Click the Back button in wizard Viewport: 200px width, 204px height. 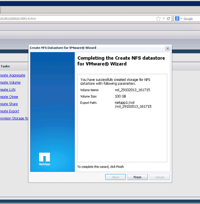pos(115,177)
